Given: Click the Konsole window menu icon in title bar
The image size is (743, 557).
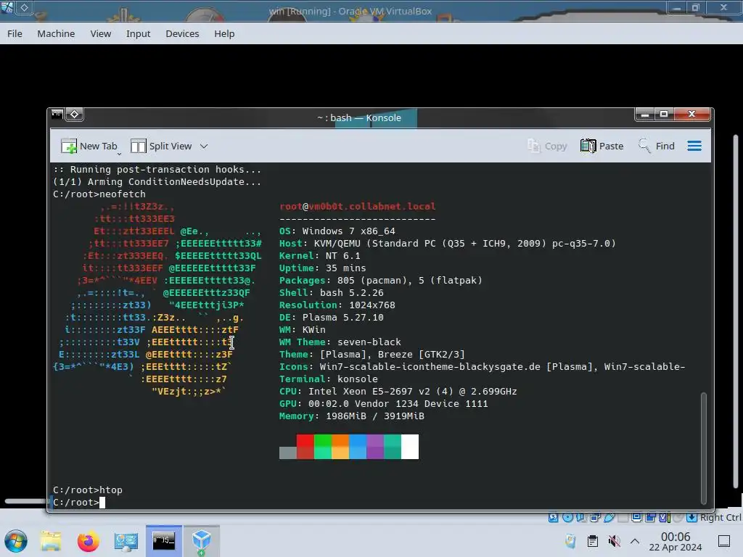Looking at the screenshot, I should pos(57,114).
